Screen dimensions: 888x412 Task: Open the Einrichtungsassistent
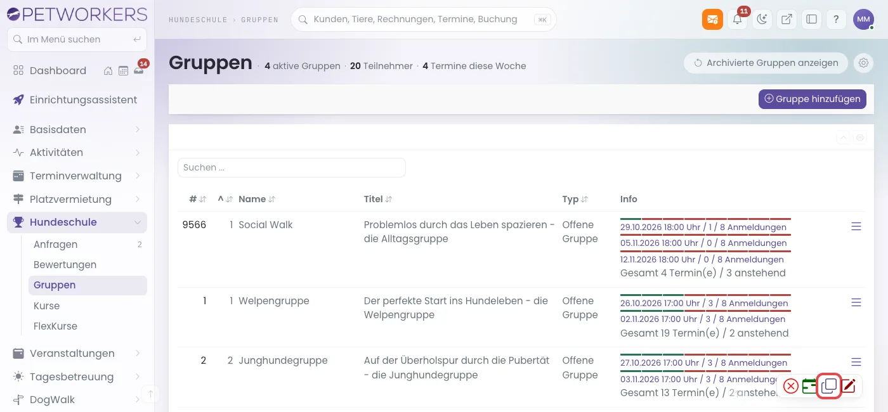pos(77,100)
